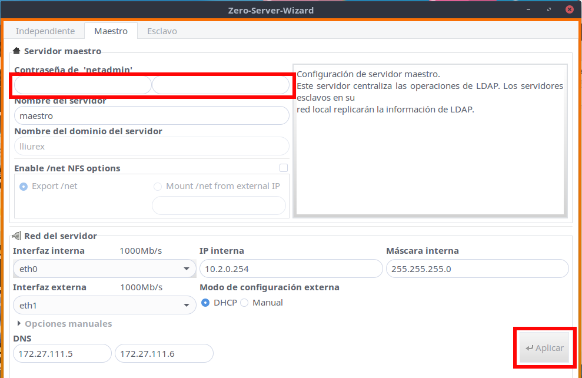Click the first DNS field 172.27.111.5

click(x=62, y=353)
